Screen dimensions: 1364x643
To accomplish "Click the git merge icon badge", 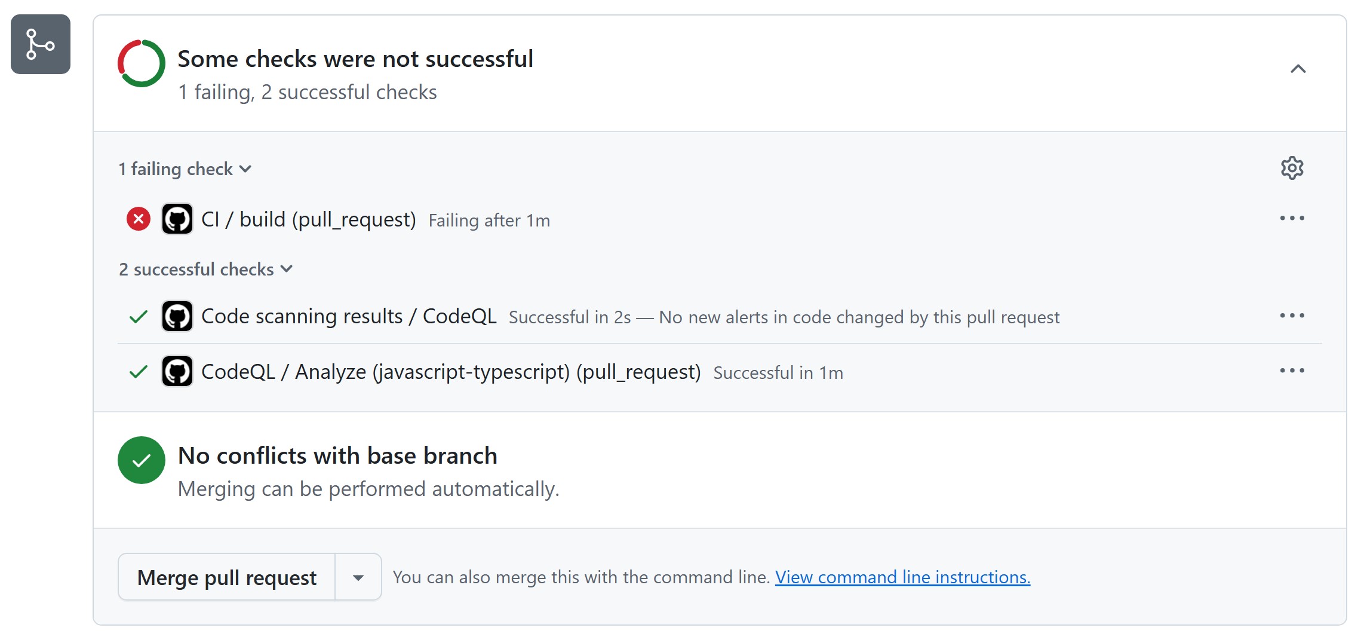I will 41,44.
